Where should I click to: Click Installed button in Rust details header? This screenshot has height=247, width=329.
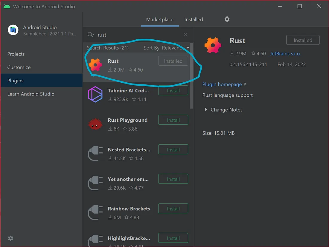coord(303,40)
